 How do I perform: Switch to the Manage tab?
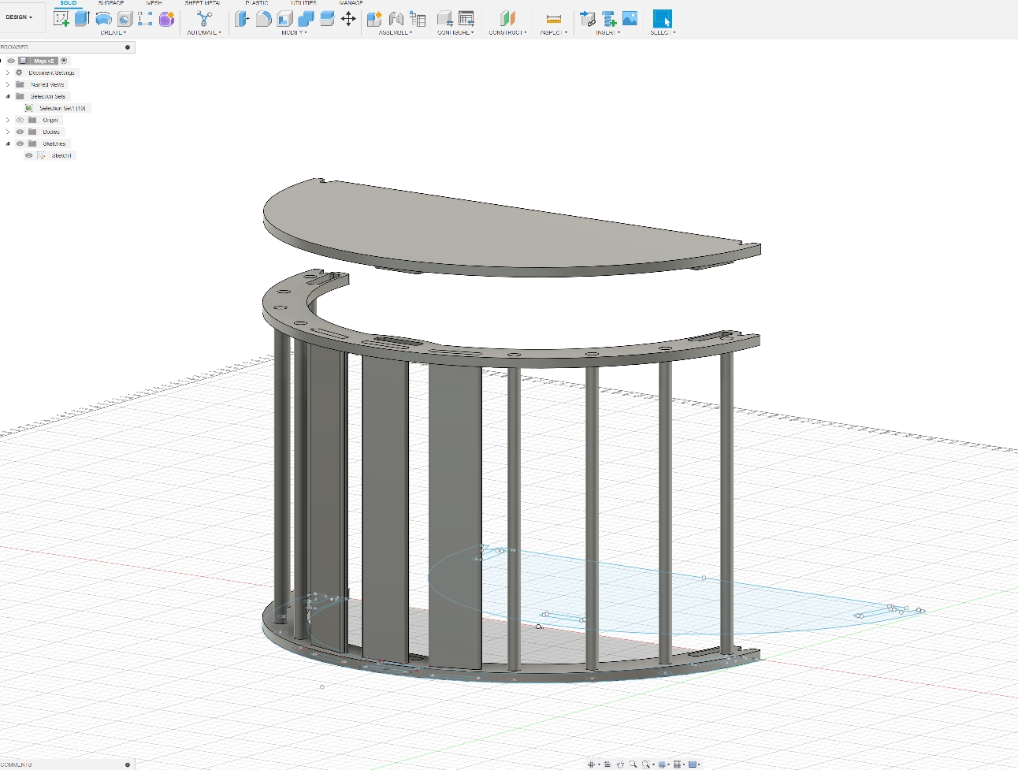[x=351, y=3]
